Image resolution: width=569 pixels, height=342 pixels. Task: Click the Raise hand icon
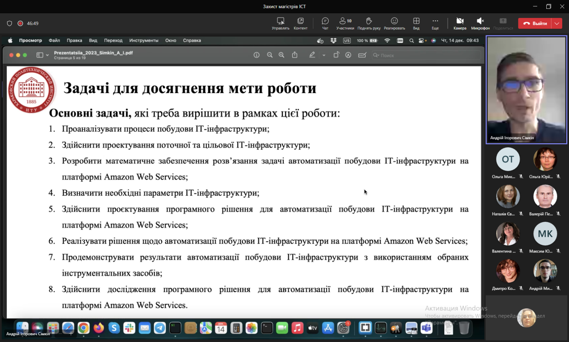[369, 23]
